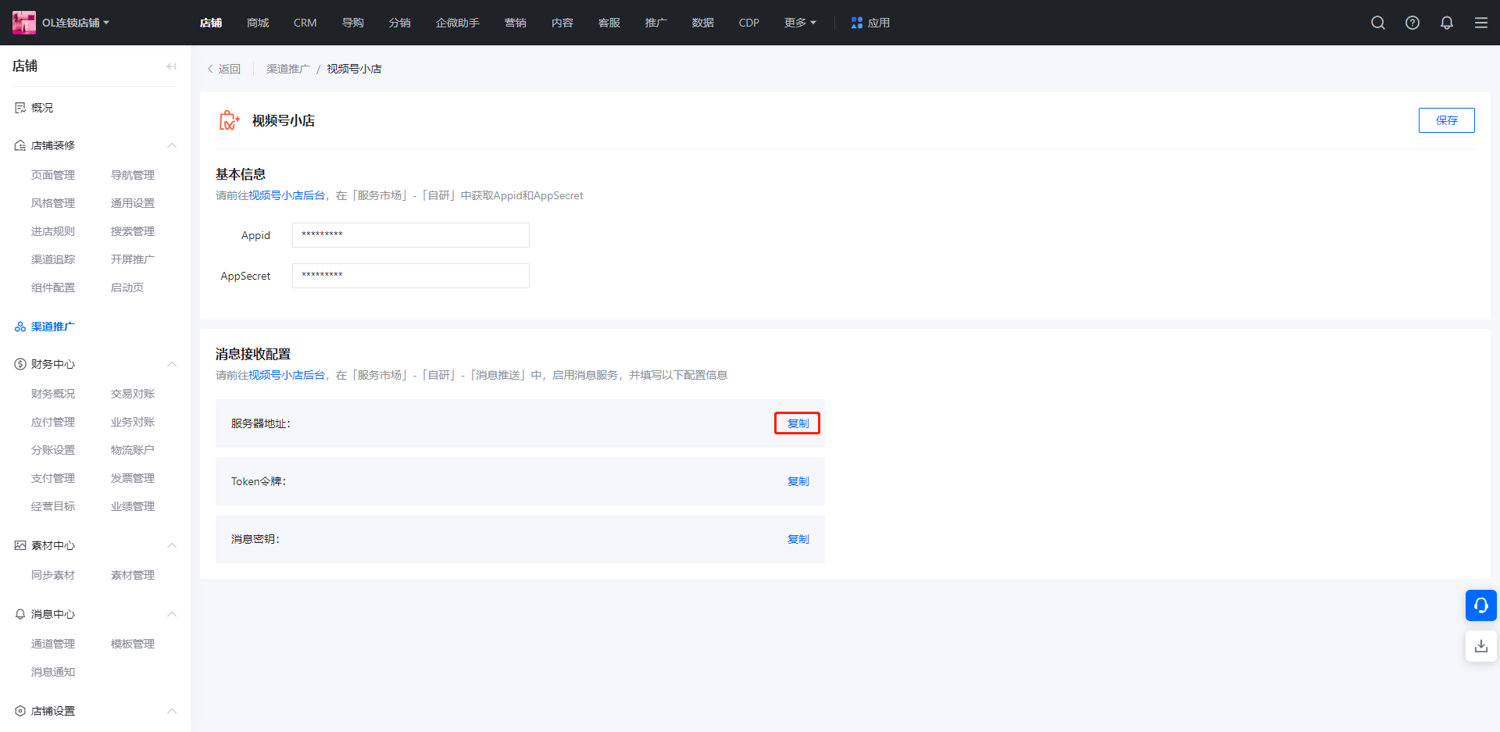
Task: Click the customer service headset icon
Action: click(x=1481, y=605)
